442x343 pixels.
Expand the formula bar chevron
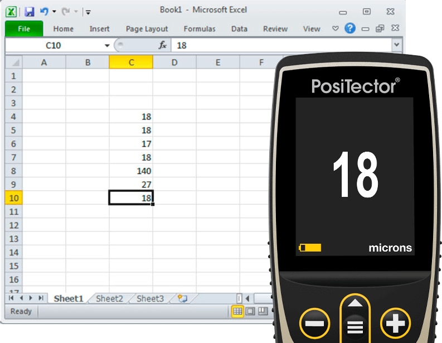coord(397,45)
